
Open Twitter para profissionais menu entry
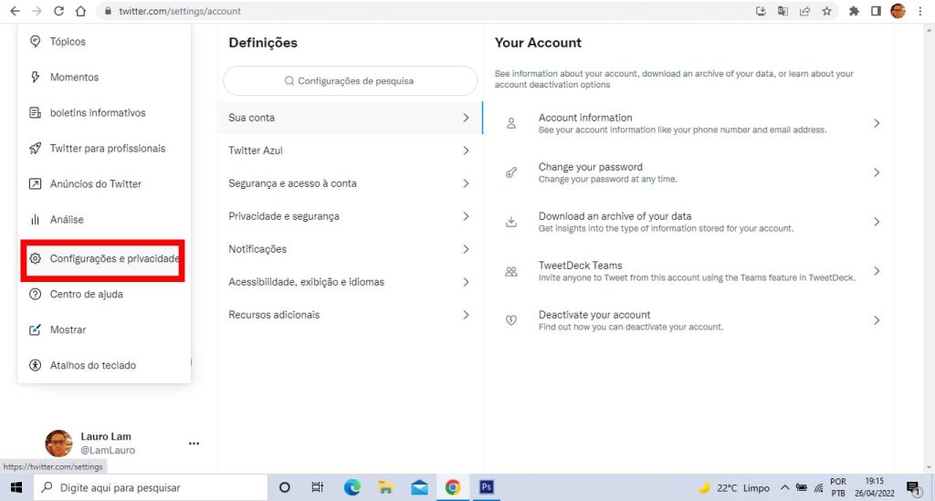pos(104,149)
